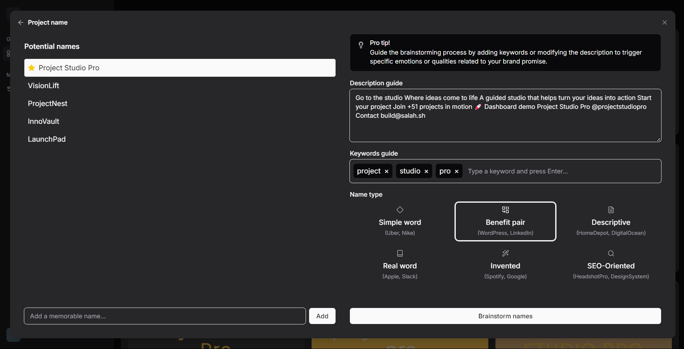Click the Brainstorm names button
684x349 pixels.
[x=505, y=316]
